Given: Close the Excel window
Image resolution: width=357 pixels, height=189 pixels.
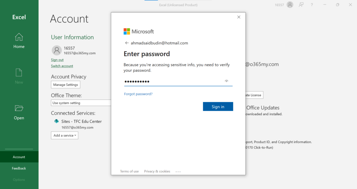Looking at the screenshot, I should [350, 5].
